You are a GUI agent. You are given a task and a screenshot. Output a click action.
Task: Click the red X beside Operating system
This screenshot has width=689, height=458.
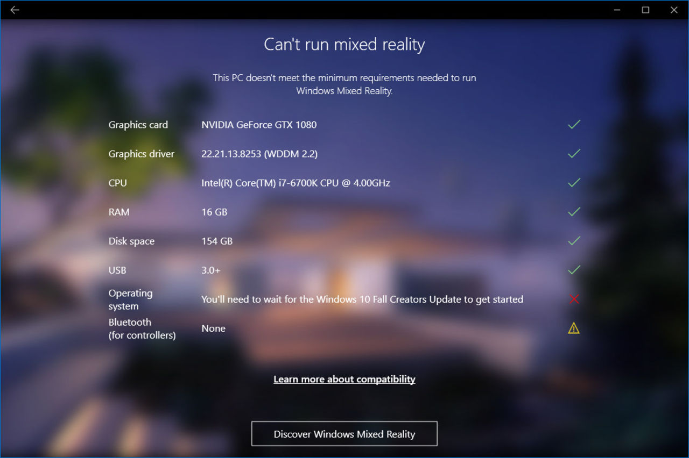pyautogui.click(x=573, y=299)
